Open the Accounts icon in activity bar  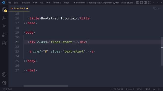coord(4,75)
